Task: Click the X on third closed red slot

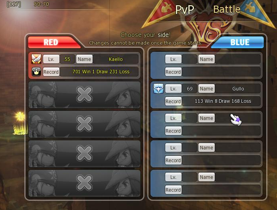Action: coord(84,153)
